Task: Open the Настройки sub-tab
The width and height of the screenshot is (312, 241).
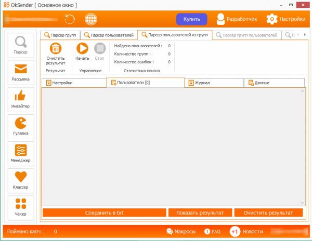Action: [x=73, y=83]
